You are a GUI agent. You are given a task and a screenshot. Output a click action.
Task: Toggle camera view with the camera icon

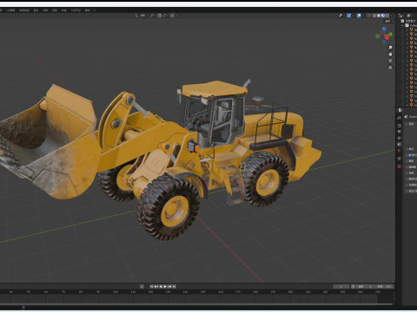[390, 61]
